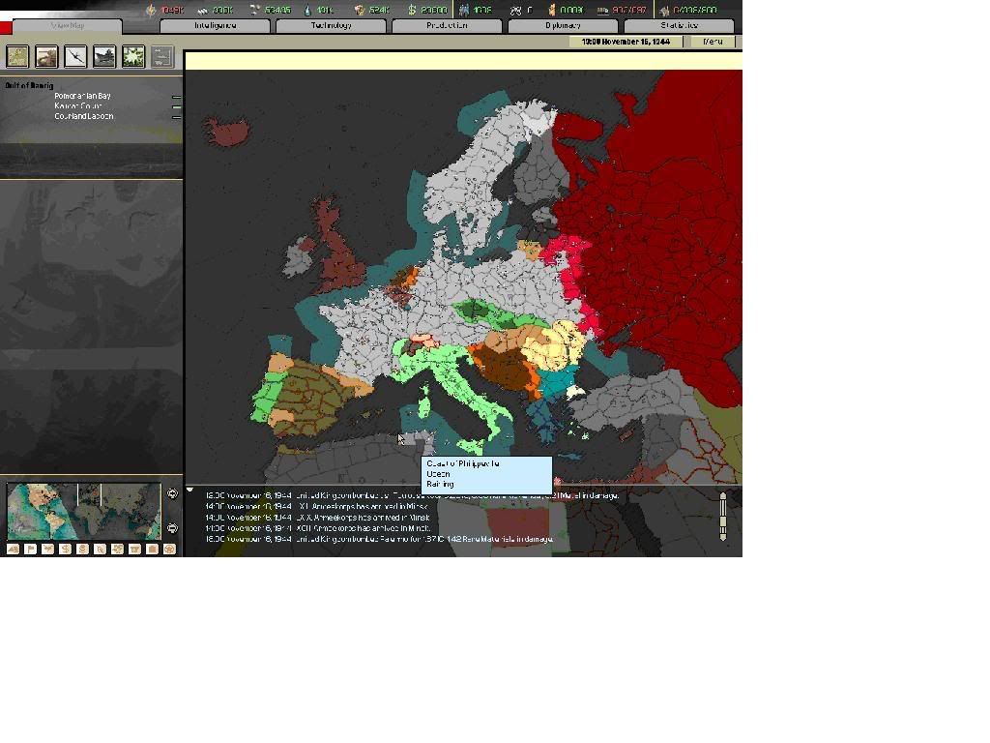The width and height of the screenshot is (990, 743).
Task: Click the energy lightning resource icon
Action: [x=150, y=10]
